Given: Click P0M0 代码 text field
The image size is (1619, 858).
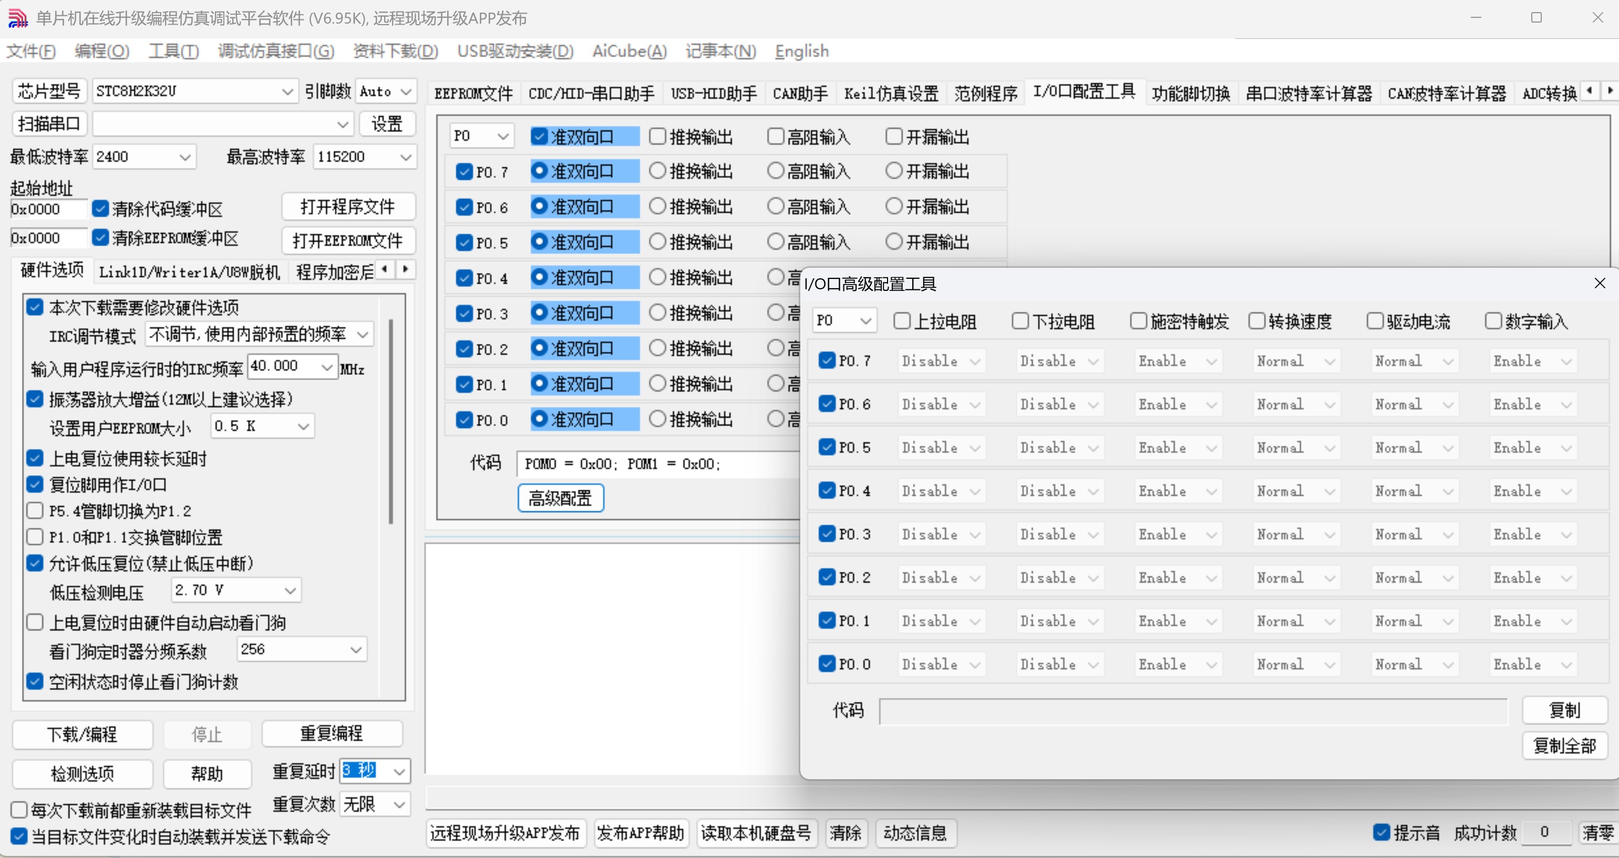Looking at the screenshot, I should (657, 464).
